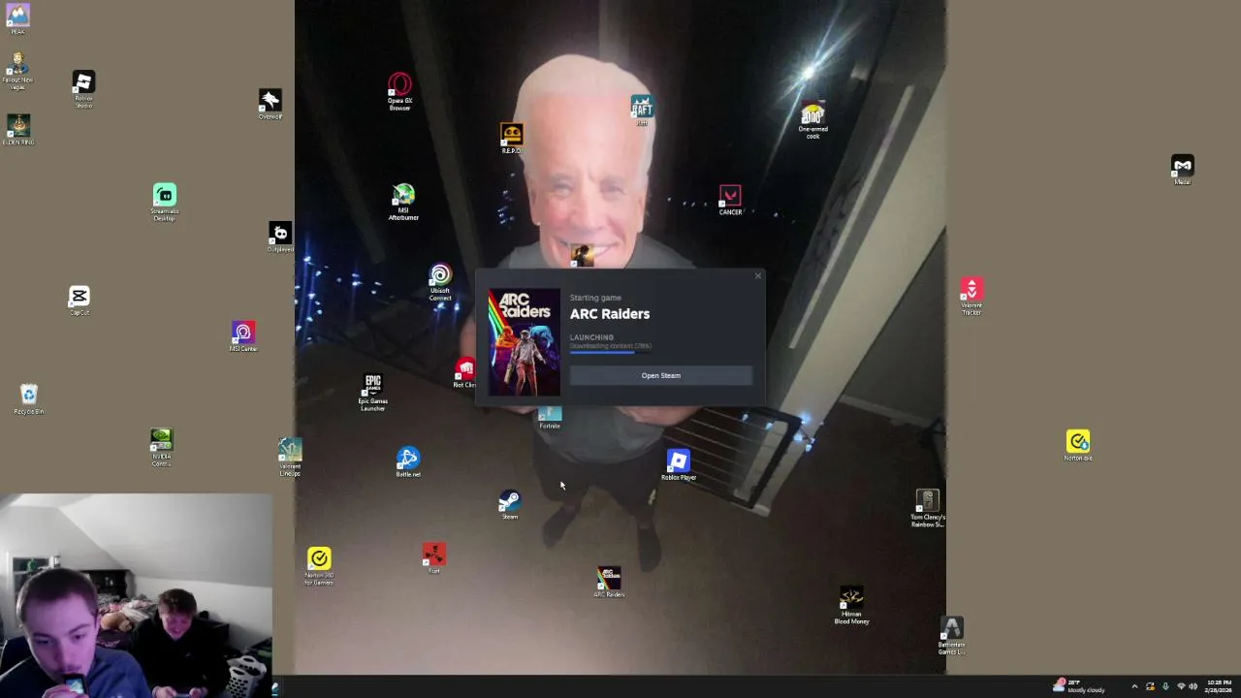Launch Norton 360 for Gamers
Image resolution: width=1241 pixels, height=698 pixels.
coord(319,566)
